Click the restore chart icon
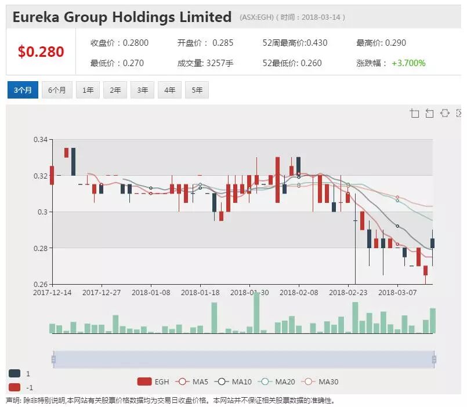The width and height of the screenshot is (467, 407). tap(444, 113)
